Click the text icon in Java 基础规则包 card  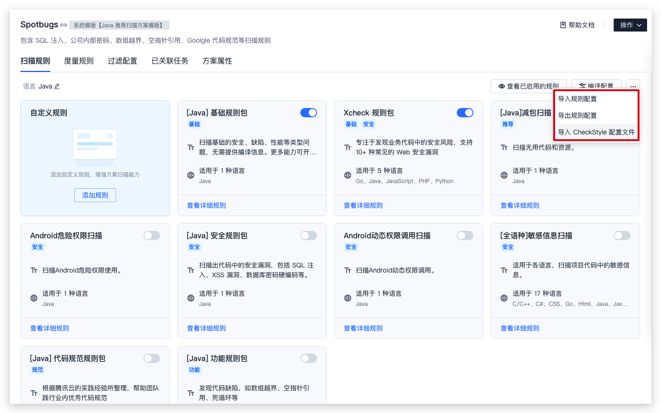(191, 147)
